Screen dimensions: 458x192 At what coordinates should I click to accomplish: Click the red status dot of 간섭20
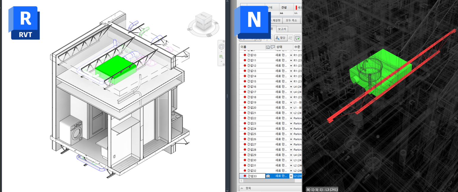tap(245, 108)
